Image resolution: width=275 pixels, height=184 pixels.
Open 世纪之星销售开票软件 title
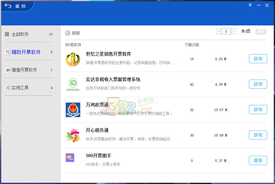[108, 54]
